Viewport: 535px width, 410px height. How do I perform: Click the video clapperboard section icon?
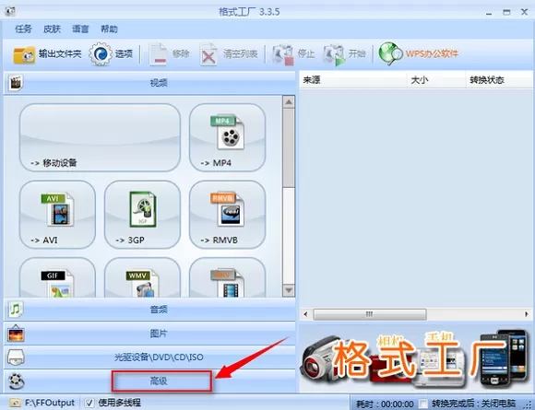click(16, 83)
